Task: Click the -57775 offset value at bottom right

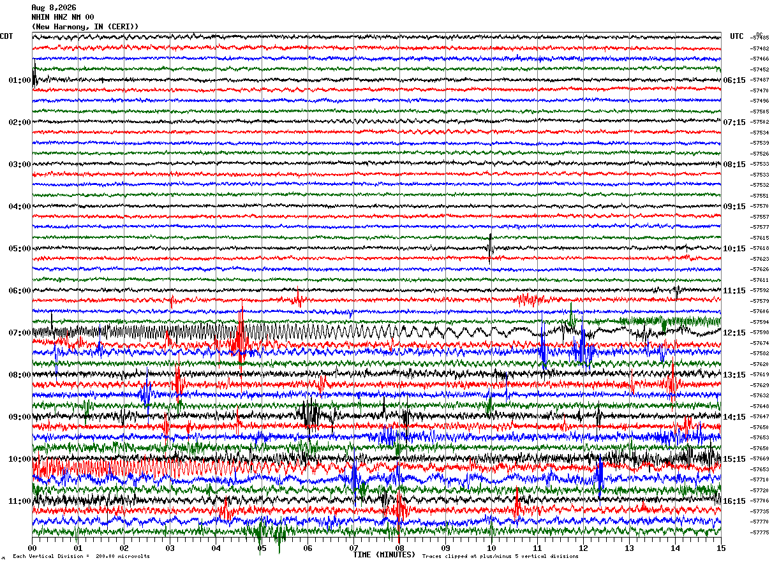Action: coord(760,532)
